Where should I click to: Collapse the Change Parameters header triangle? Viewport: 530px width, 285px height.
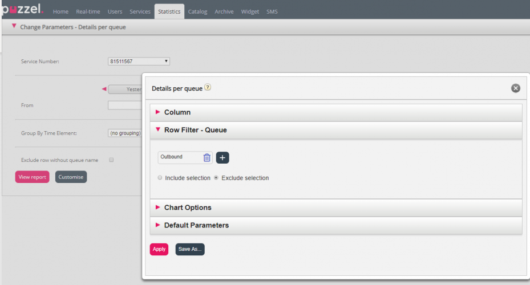(14, 26)
